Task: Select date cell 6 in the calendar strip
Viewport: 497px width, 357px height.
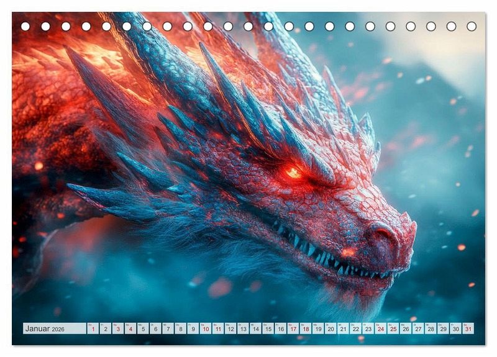Action: point(156,328)
